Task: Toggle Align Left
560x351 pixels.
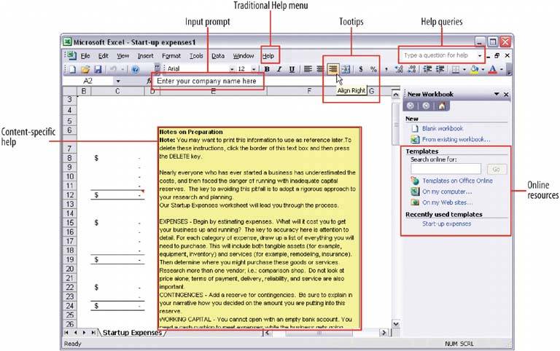Action: [x=308, y=69]
